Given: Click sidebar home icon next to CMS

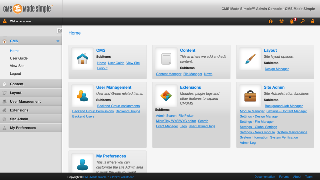Looking at the screenshot, I should (4, 41).
